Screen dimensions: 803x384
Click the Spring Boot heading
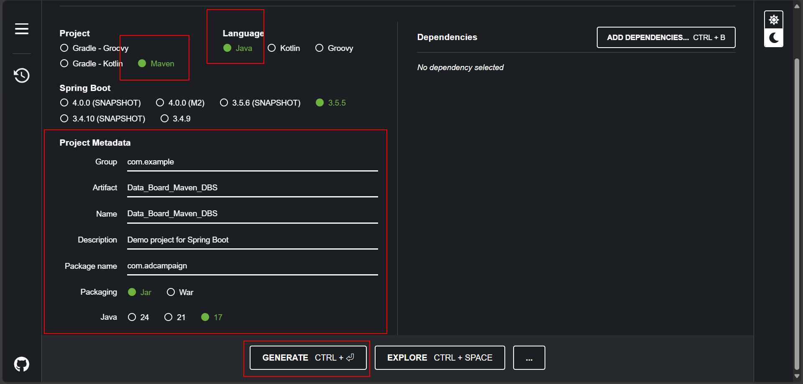(85, 88)
